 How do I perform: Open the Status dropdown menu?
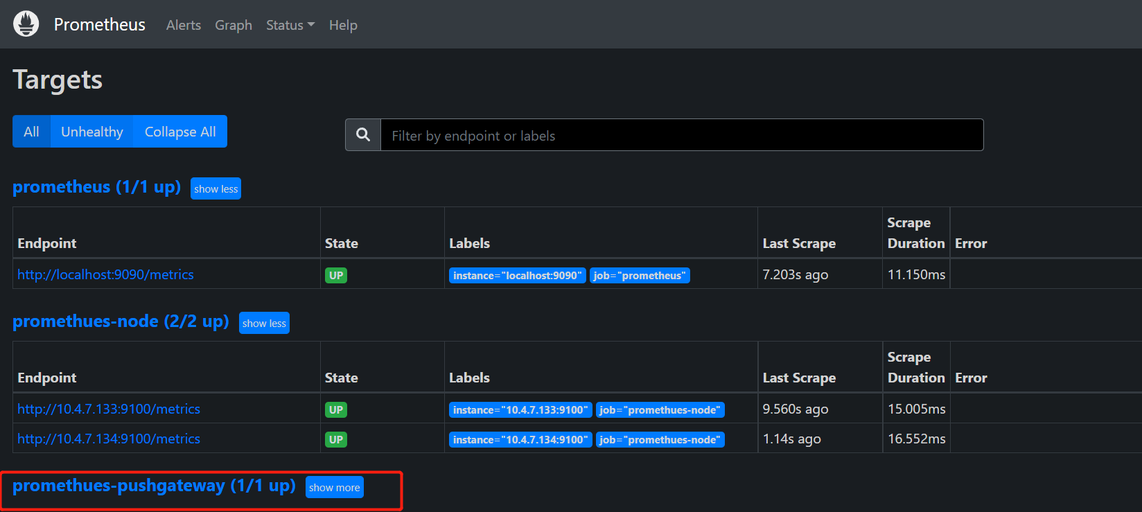tap(290, 25)
